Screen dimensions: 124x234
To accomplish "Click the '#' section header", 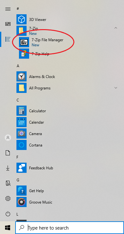I will tap(18, 9).
